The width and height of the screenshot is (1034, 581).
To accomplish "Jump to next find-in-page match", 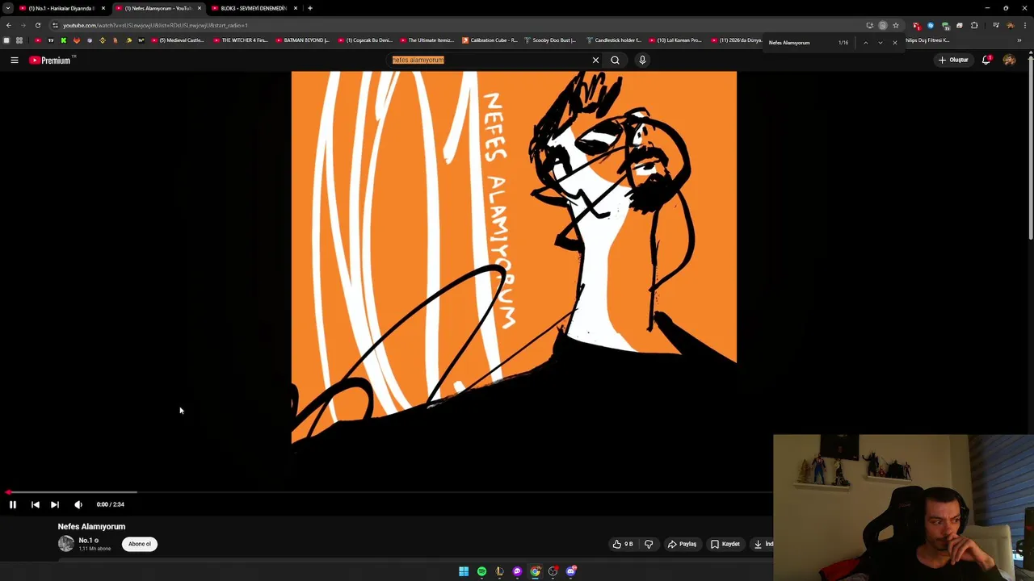I will tap(880, 42).
